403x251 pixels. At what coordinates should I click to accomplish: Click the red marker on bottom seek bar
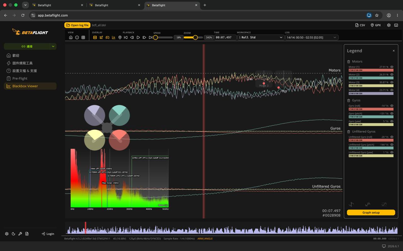pyautogui.click(x=85, y=228)
